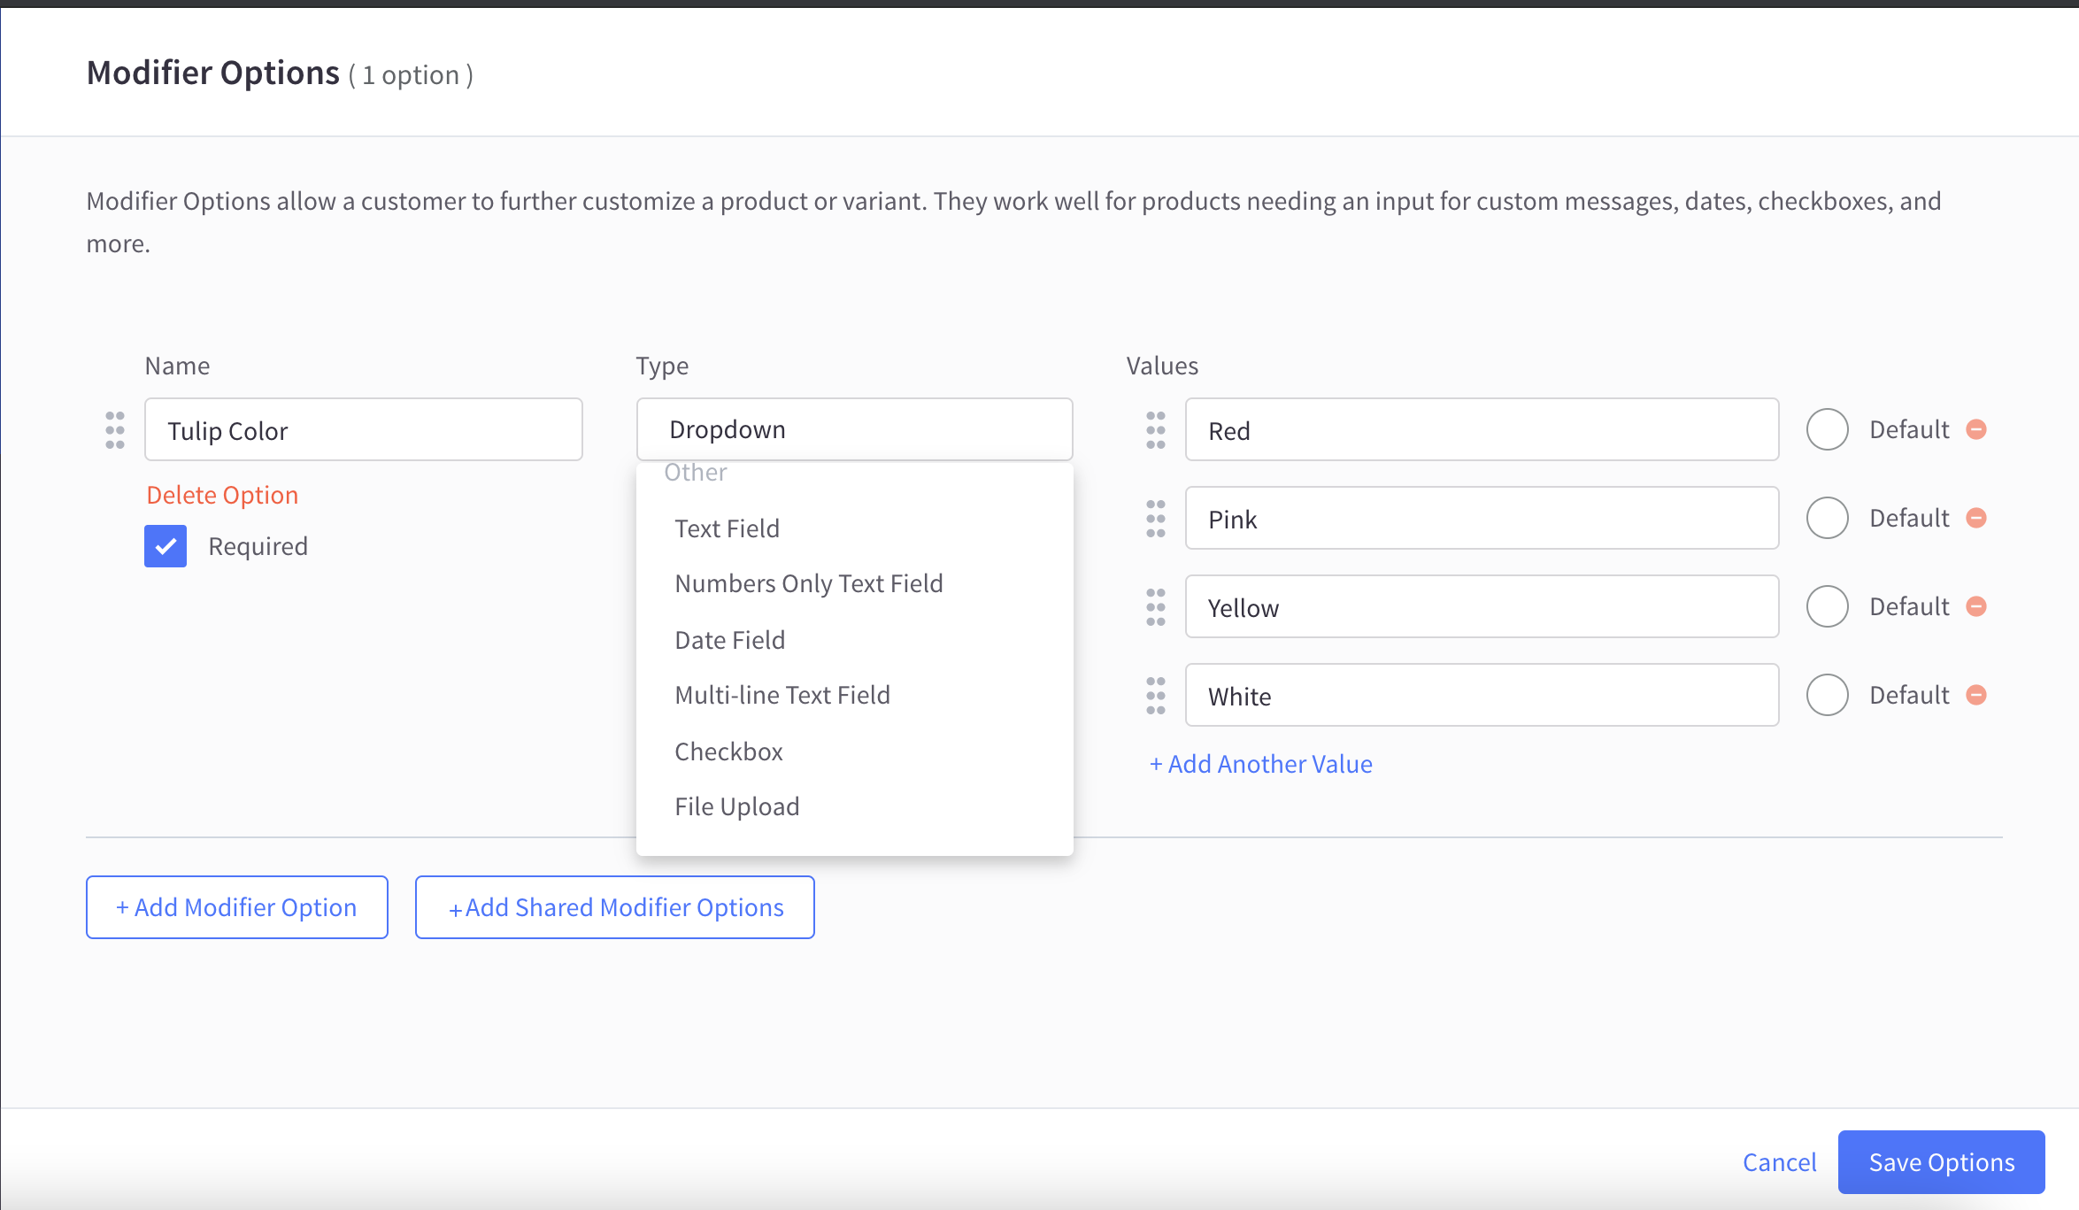Grab the drag handle beside Yellow value
2079x1210 pixels.
(x=1156, y=607)
